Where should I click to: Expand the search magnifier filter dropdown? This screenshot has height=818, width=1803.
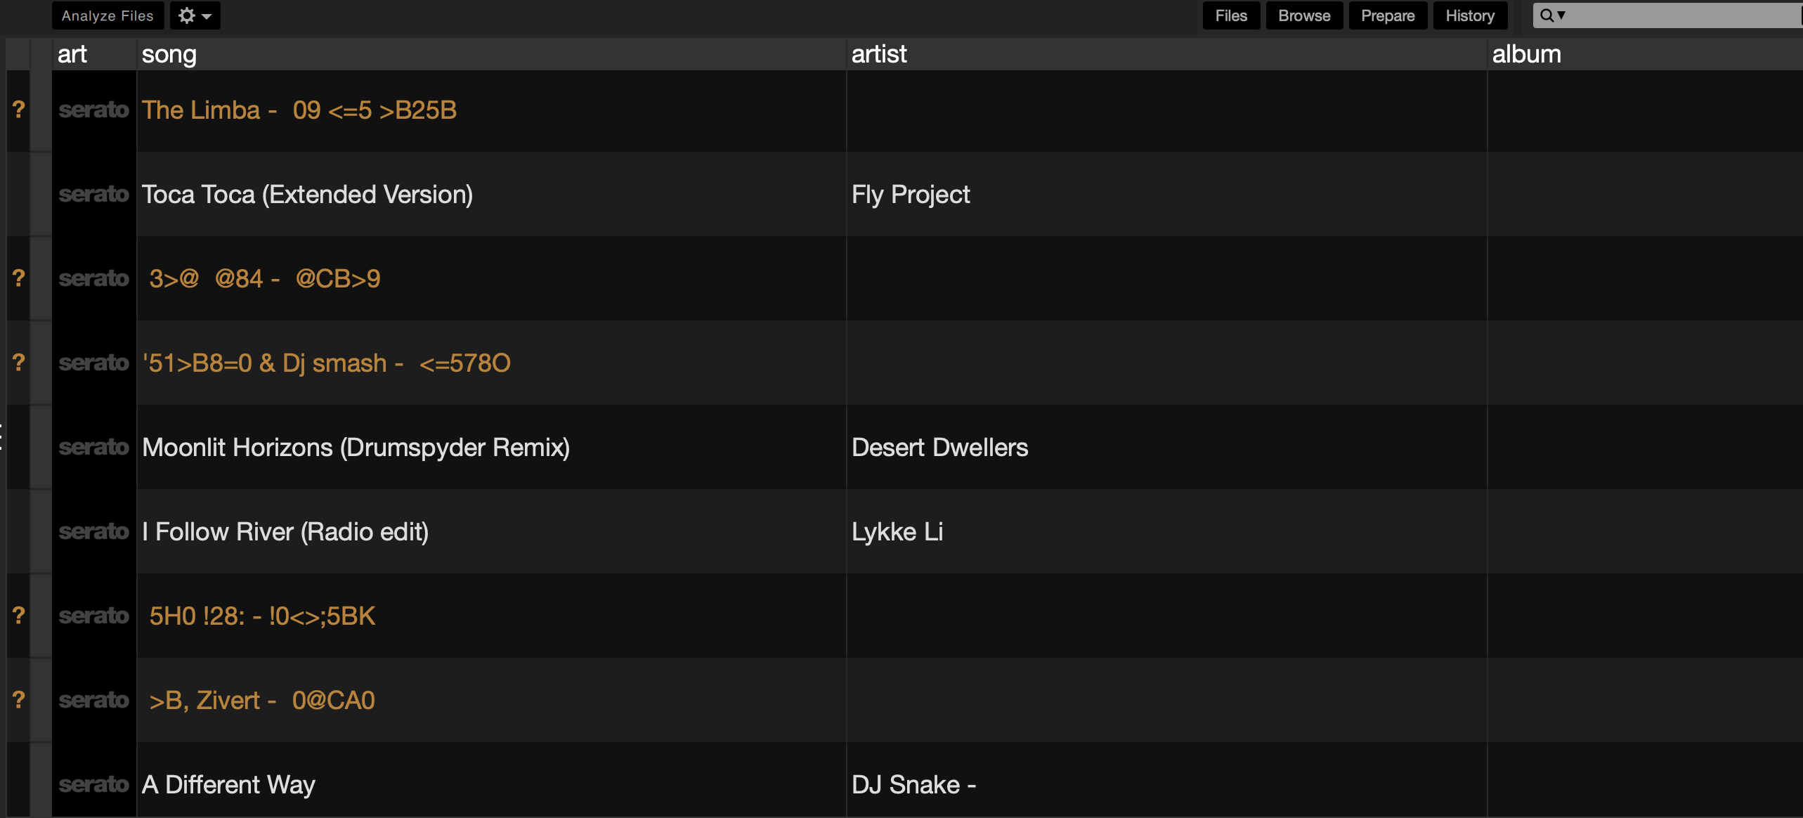coord(1552,15)
